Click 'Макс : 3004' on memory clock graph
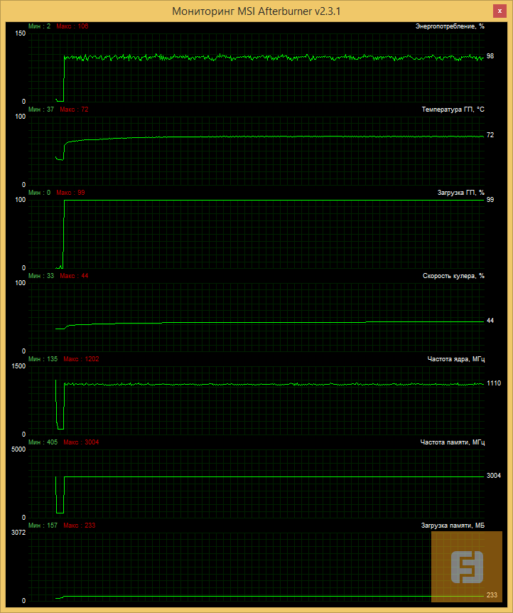 pyautogui.click(x=81, y=442)
